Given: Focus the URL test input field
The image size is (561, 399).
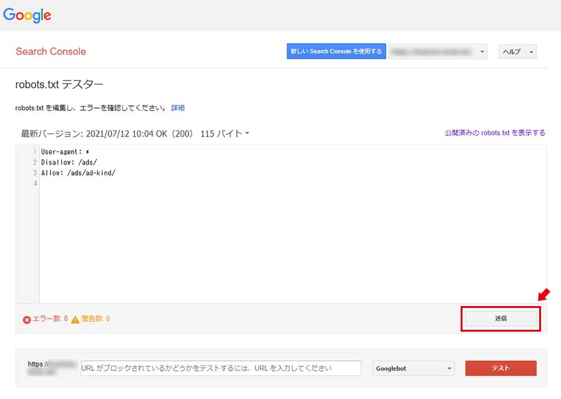Looking at the screenshot, I should point(221,368).
